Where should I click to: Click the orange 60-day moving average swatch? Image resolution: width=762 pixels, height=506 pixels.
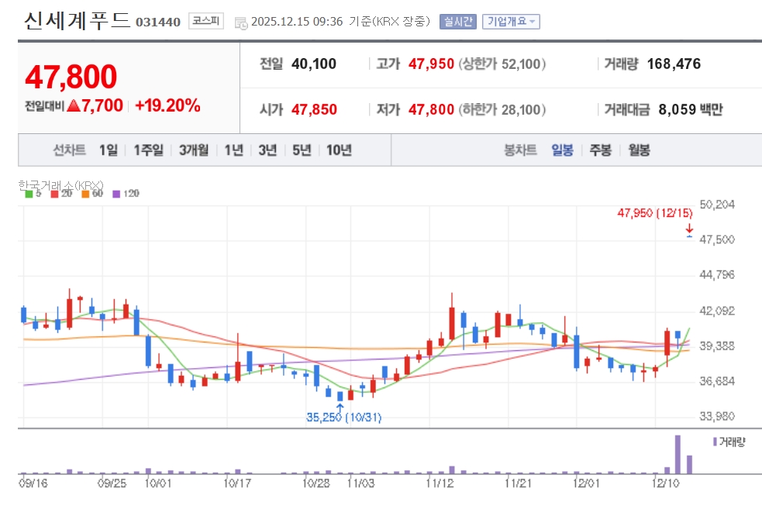point(85,194)
